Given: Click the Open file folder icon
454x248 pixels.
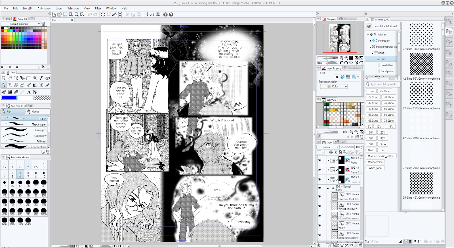Looking at the screenshot, I should point(60,14).
